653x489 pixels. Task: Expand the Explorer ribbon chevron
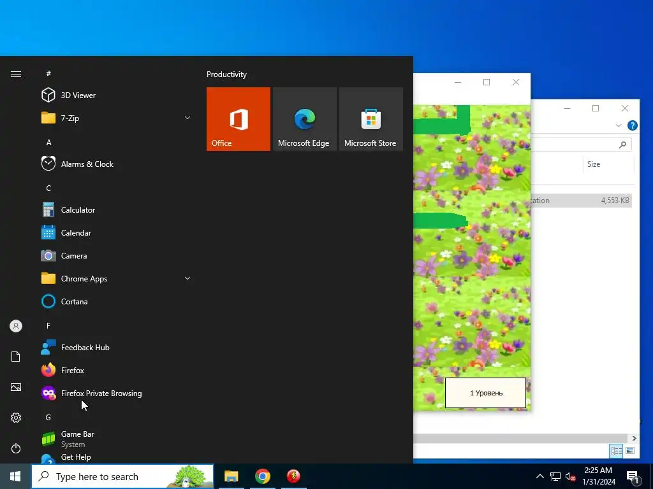(619, 125)
